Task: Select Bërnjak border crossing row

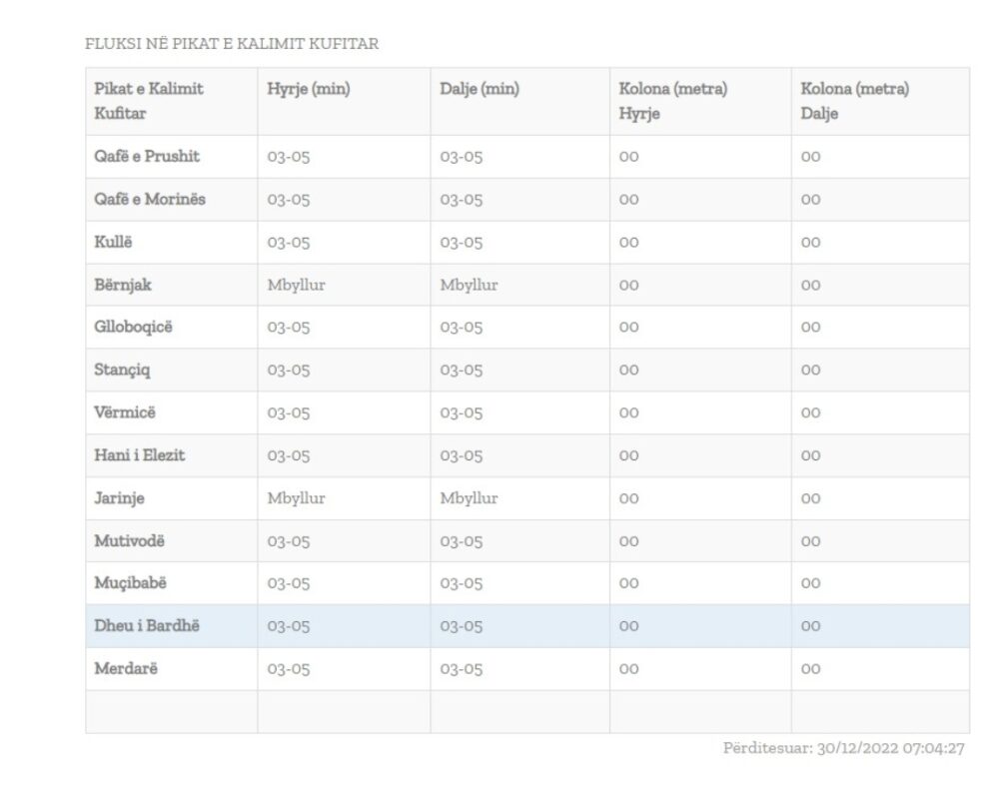Action: (x=123, y=286)
